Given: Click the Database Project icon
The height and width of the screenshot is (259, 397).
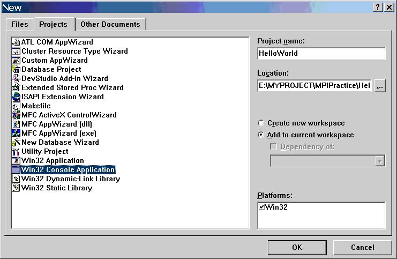Looking at the screenshot, I should (16, 69).
